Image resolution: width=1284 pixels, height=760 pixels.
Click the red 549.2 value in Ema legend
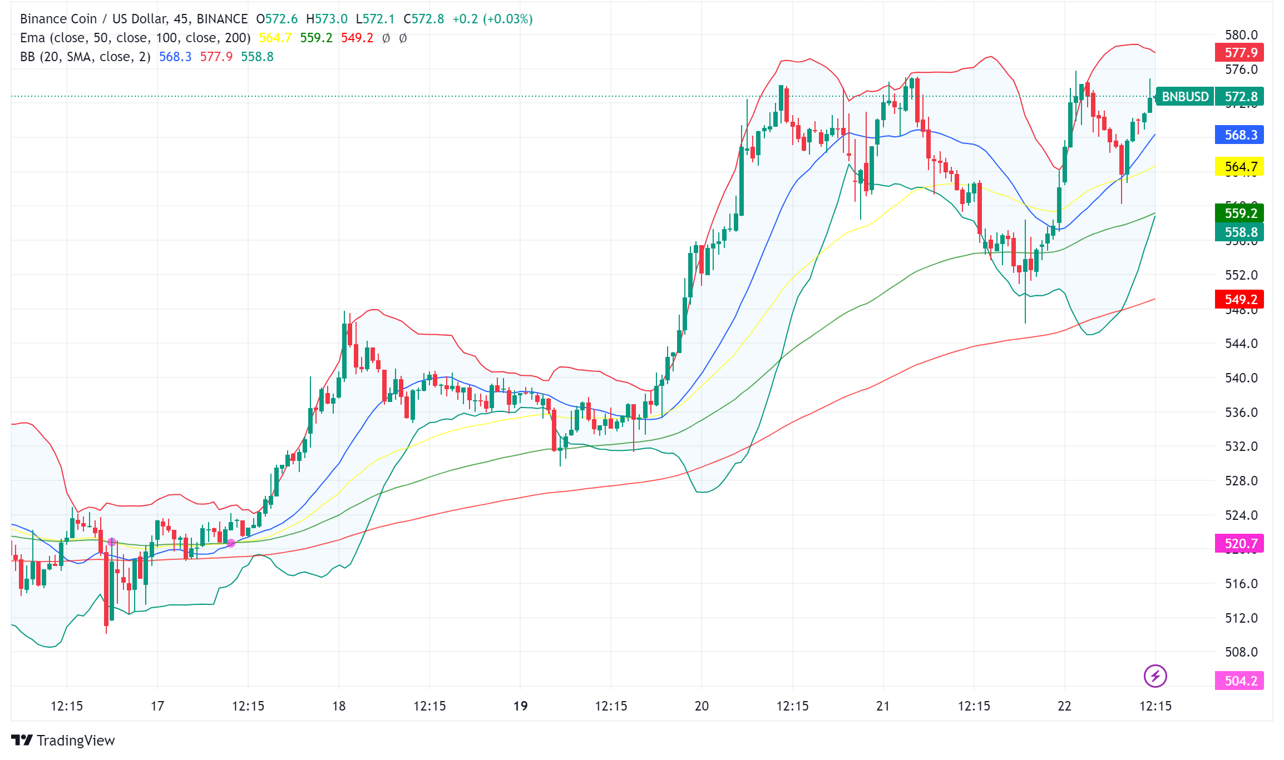[x=357, y=38]
